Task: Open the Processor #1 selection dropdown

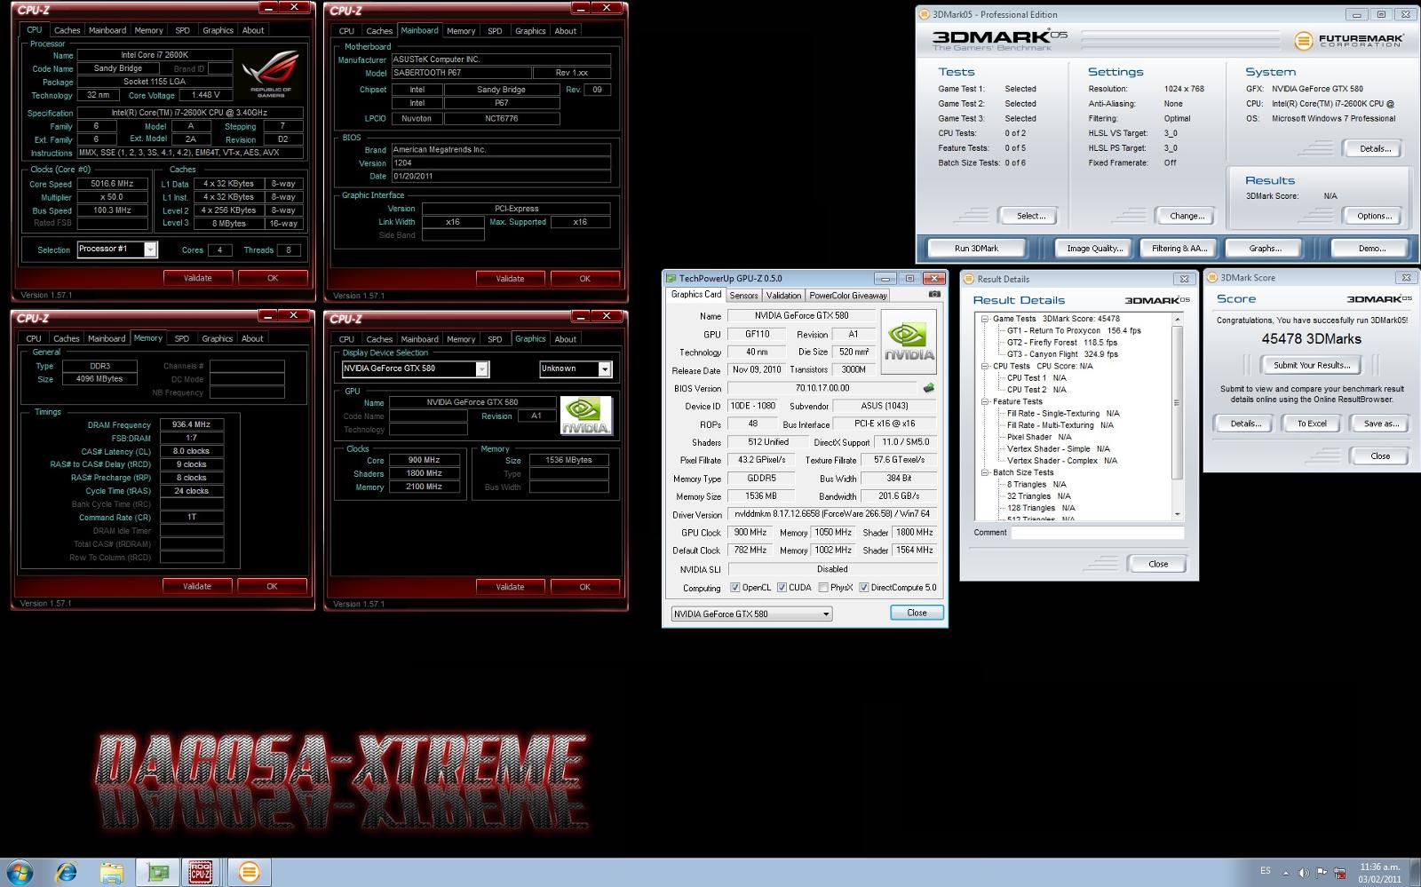Action: coord(150,249)
